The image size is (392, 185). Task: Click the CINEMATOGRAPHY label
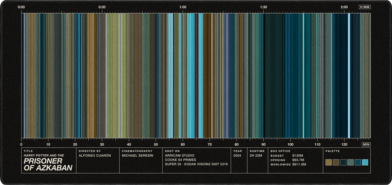pos(137,151)
